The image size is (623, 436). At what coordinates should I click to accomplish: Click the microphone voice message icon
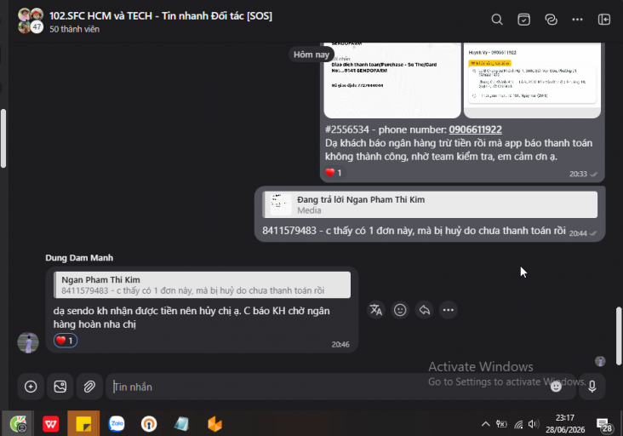pyautogui.click(x=592, y=387)
